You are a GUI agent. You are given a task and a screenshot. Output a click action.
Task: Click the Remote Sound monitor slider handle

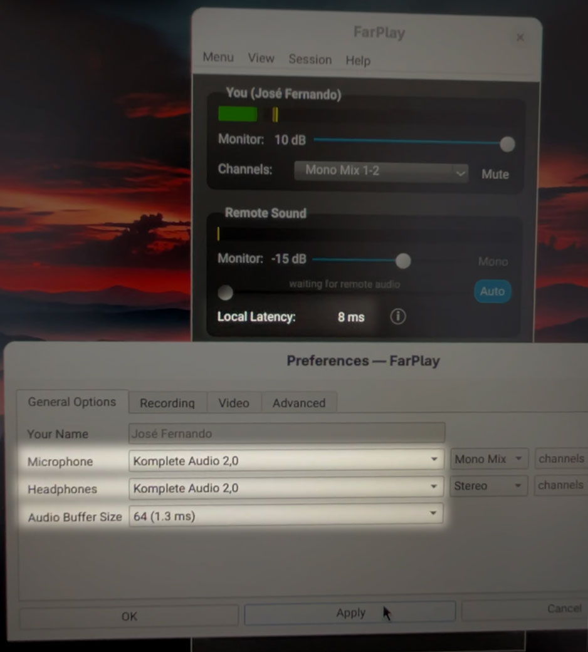pos(403,261)
